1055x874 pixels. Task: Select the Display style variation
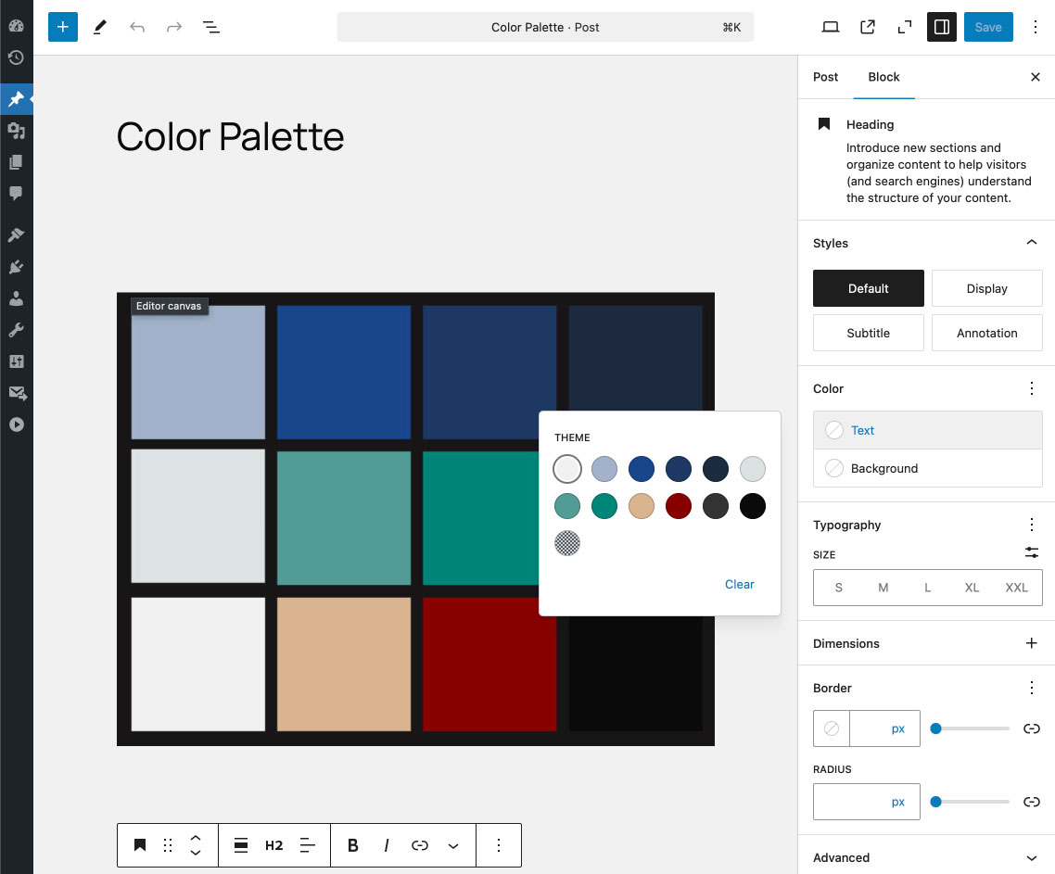click(986, 288)
